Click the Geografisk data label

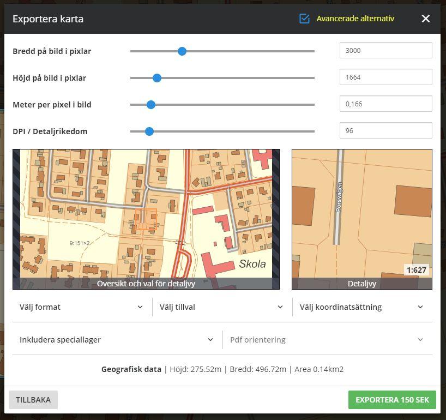(131, 369)
